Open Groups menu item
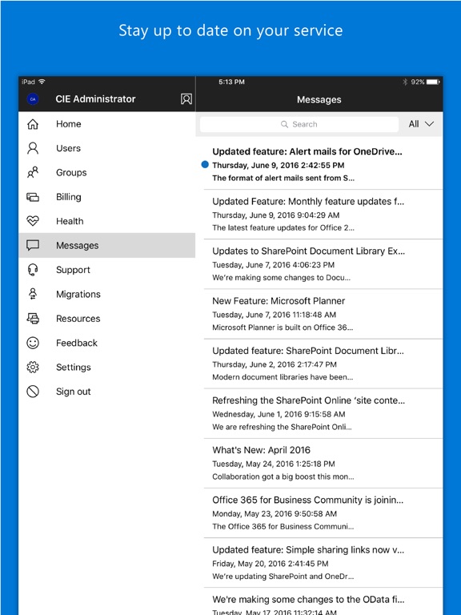The height and width of the screenshot is (615, 461). (106, 173)
